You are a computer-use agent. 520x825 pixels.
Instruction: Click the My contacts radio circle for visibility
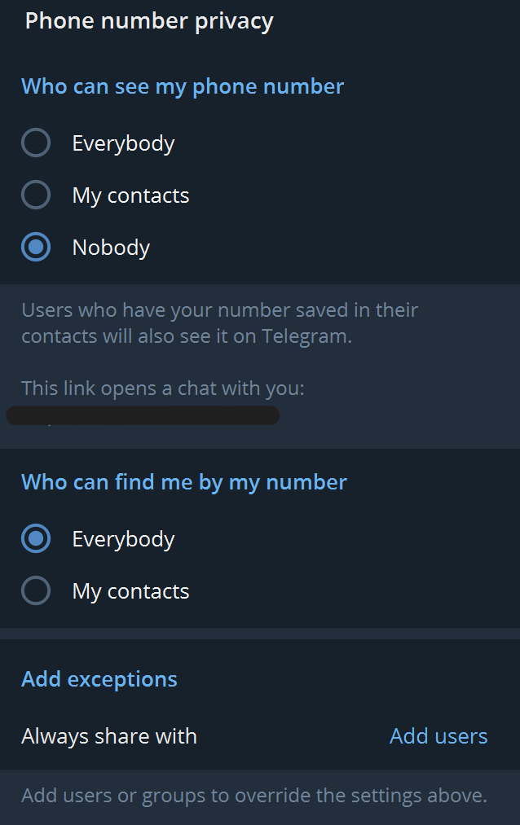(36, 195)
